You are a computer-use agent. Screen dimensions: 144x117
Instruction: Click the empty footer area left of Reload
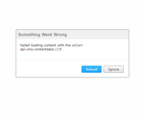point(49,69)
